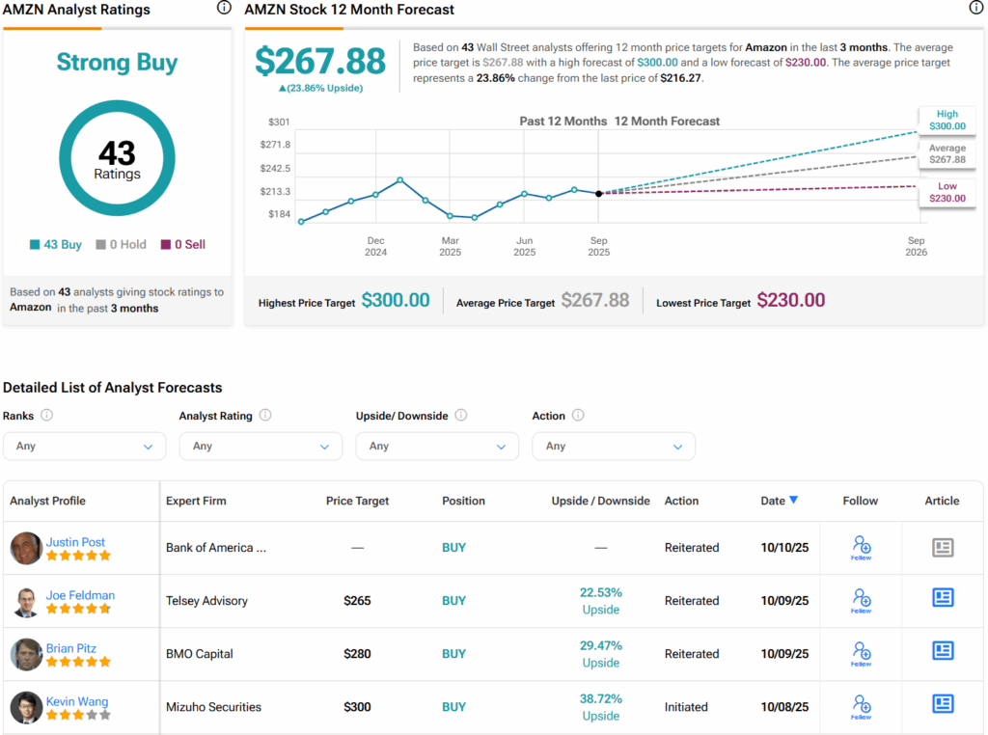Click Brian Pitz profile photo
Image resolution: width=988 pixels, height=735 pixels.
[x=26, y=654]
